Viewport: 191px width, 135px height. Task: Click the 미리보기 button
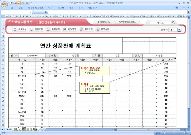[37, 29]
